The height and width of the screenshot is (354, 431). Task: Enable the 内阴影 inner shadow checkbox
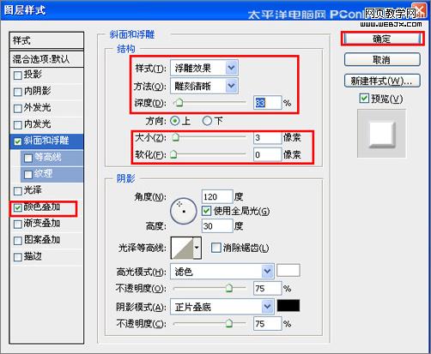[17, 92]
